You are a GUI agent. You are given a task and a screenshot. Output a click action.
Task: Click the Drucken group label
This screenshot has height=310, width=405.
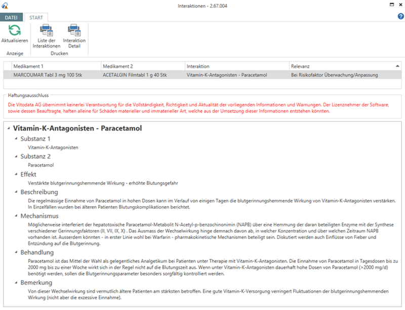point(59,53)
